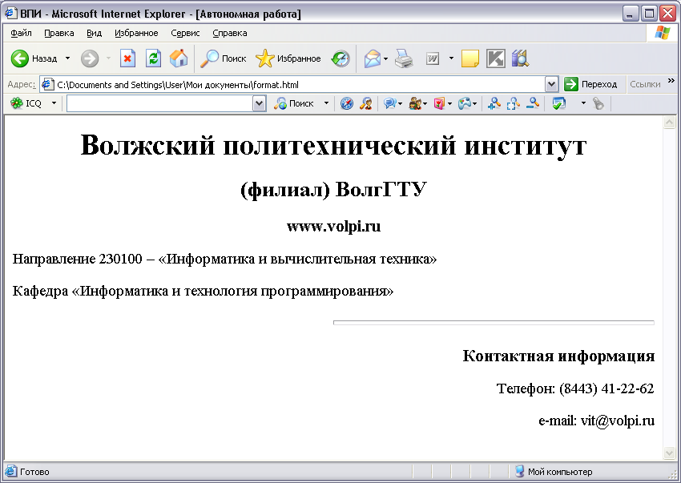Click the Готово status bar text
681x483 pixels.
point(34,472)
